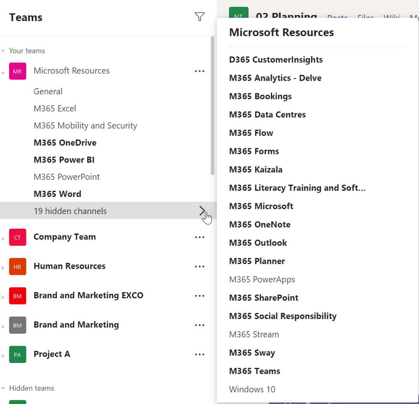Open Microsoft Resources options menu
The image size is (419, 404).
pyautogui.click(x=199, y=71)
